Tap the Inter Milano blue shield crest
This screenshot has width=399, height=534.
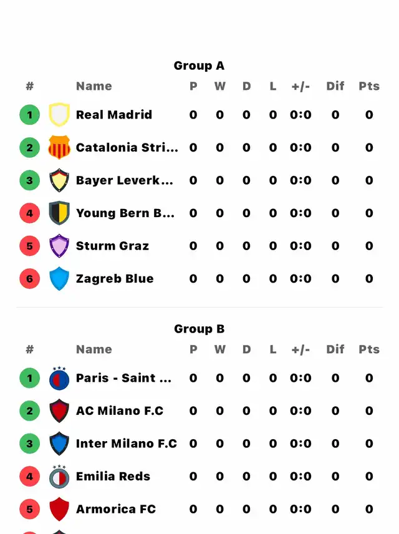pos(59,444)
